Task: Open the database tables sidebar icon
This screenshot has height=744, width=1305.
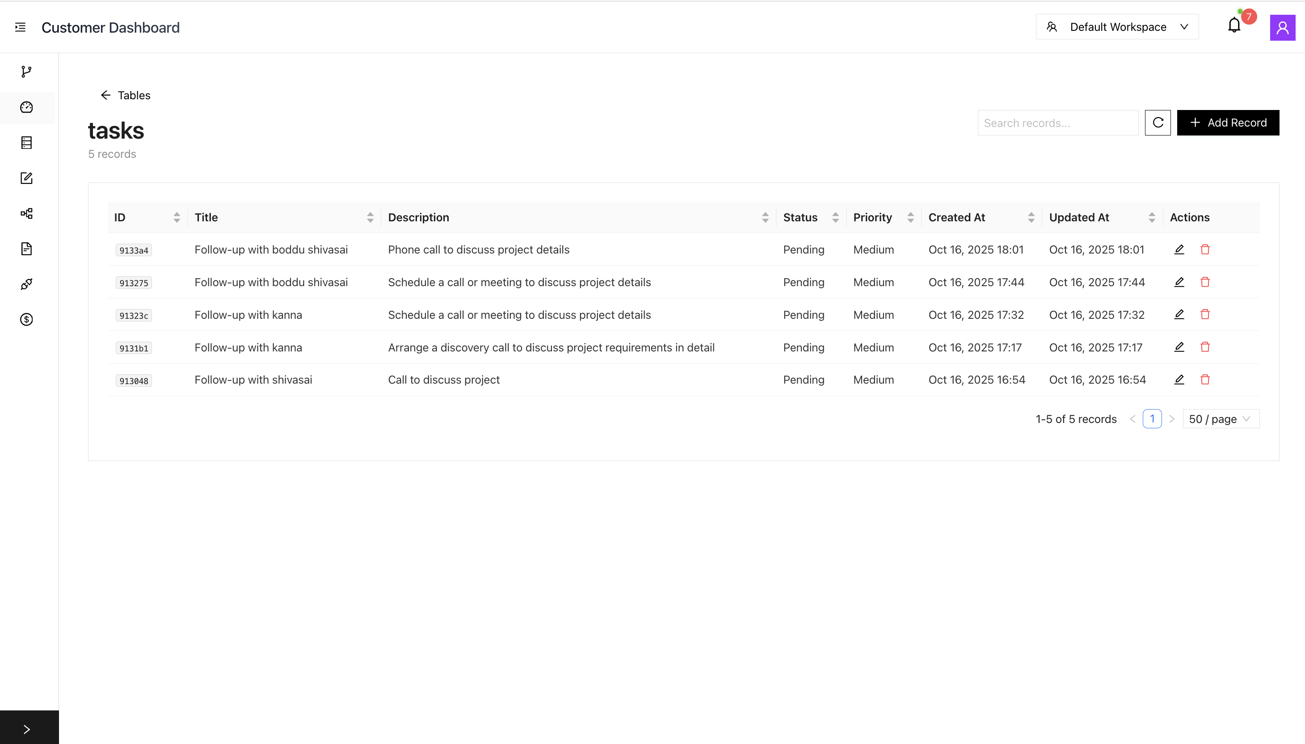Action: point(26,143)
